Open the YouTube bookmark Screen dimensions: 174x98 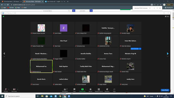click(x=10, y=8)
